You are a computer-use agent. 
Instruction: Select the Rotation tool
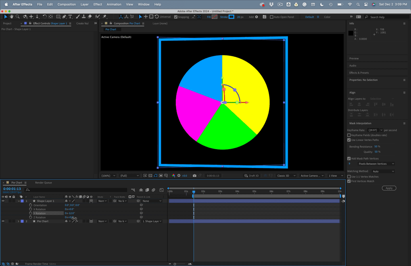coord(44,17)
